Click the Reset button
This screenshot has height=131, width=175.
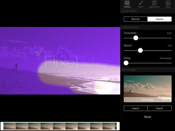tap(148, 117)
